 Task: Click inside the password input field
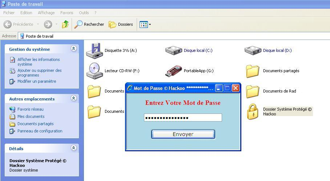(182, 118)
